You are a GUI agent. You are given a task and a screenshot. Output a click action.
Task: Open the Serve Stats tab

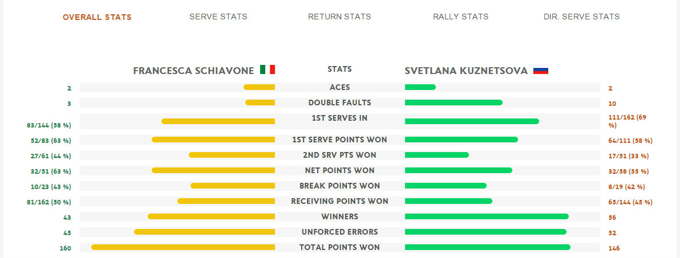[218, 17]
